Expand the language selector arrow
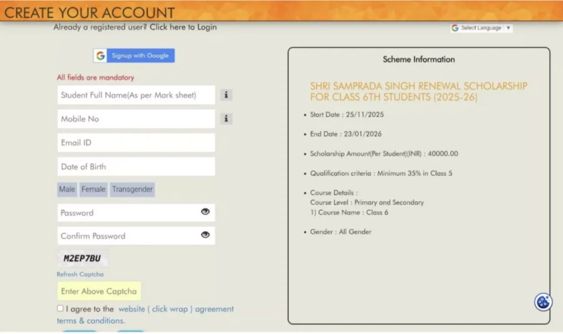This screenshot has height=334, width=563. tap(509, 28)
